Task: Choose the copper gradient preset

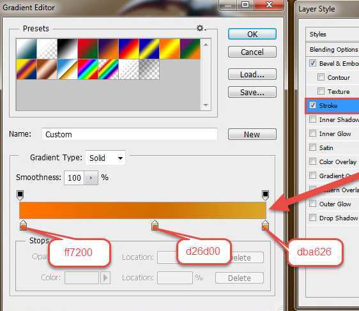Action: point(47,70)
